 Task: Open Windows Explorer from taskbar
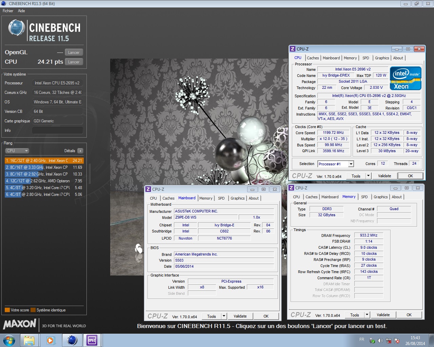29,340
